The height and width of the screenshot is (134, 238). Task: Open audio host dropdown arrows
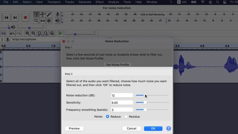[x=2, y=39]
